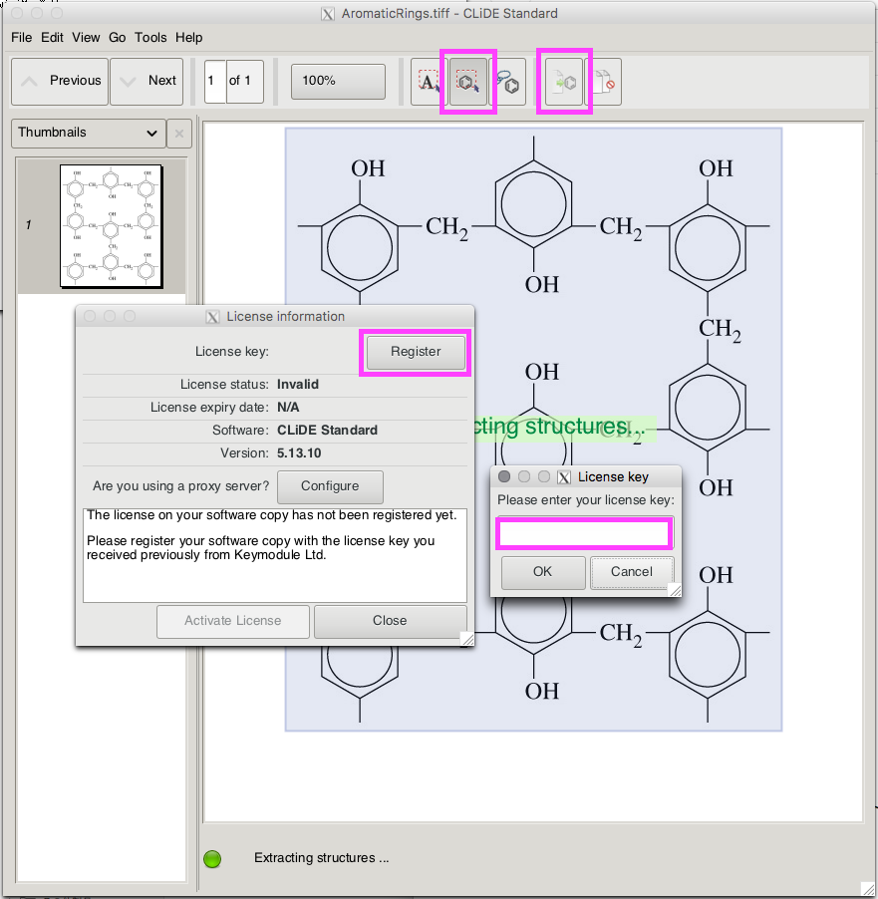Cancel the License key dialog
The width and height of the screenshot is (878, 899).
632,572
